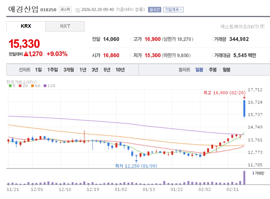
Task: Click the red arrow at the 최고 16,900 marker
Action: click(244, 97)
